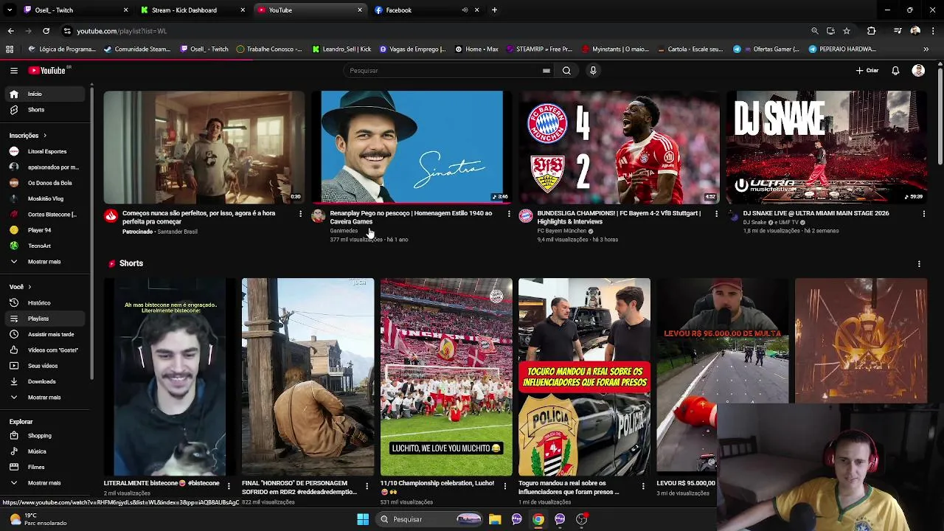Open STEAMRIP bookmark
The image size is (944, 531).
(x=539, y=49)
